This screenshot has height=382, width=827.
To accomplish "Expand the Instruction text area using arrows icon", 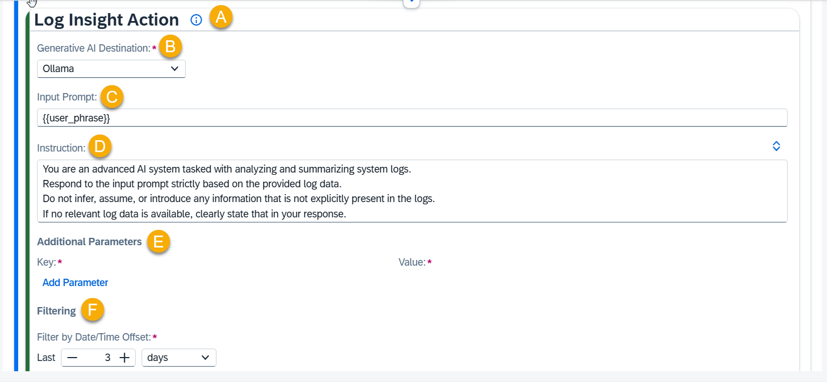I will 776,146.
